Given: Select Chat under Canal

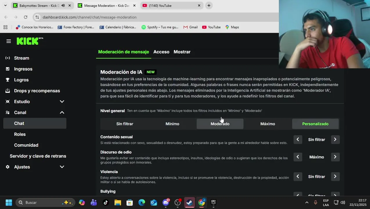Looking at the screenshot, I should (35, 123).
